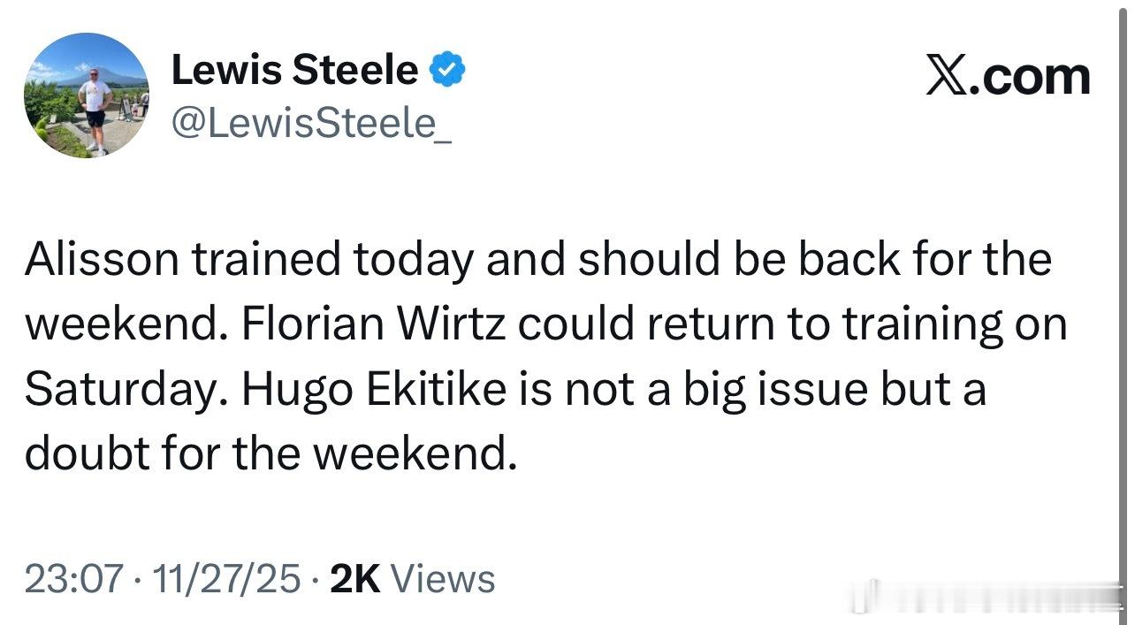
Task: Click the 23:07 post timestamp
Action: click(74, 579)
